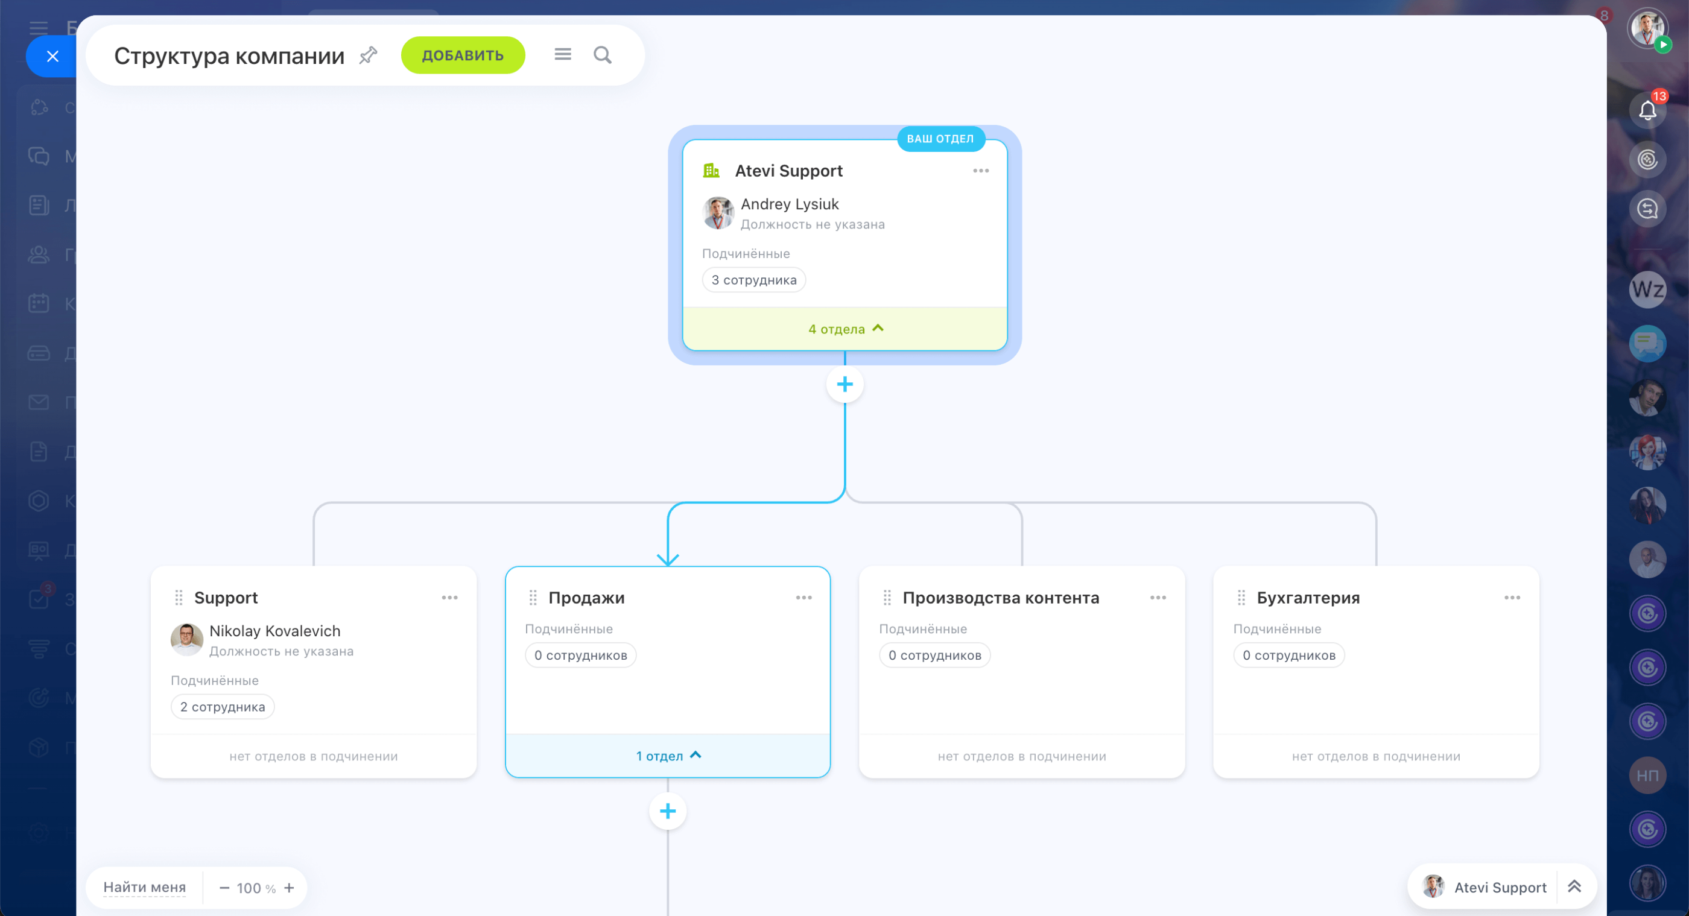This screenshot has width=1689, height=916.
Task: Click the Продажи department title
Action: 586,598
